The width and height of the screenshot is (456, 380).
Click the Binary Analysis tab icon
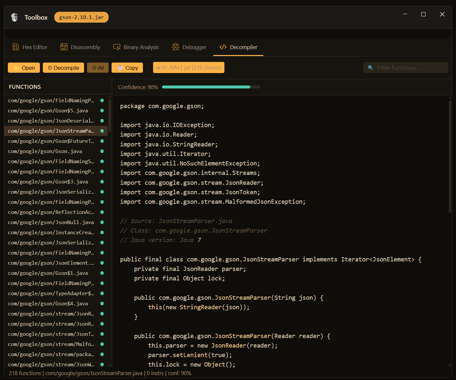116,47
